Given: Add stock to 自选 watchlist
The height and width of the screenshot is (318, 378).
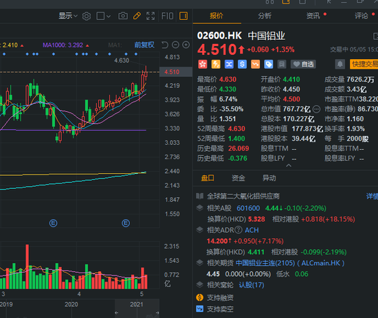Looking at the screenshot, I should tap(303, 65).
